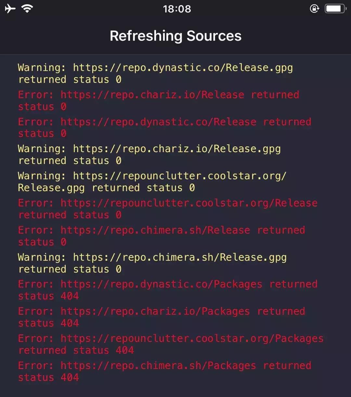Expand the repounclutter.coolstar.org Release error details
This screenshot has height=397, width=351.
pyautogui.click(x=167, y=208)
